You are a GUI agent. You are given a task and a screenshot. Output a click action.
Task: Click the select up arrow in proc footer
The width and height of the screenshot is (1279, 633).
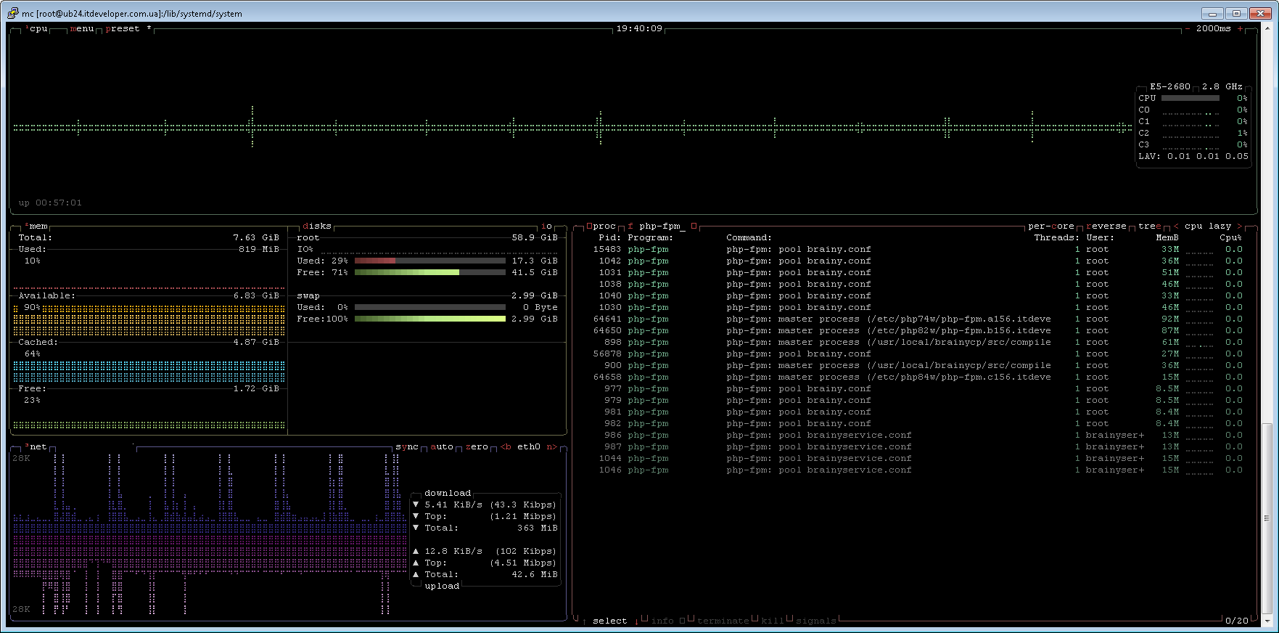(x=584, y=621)
